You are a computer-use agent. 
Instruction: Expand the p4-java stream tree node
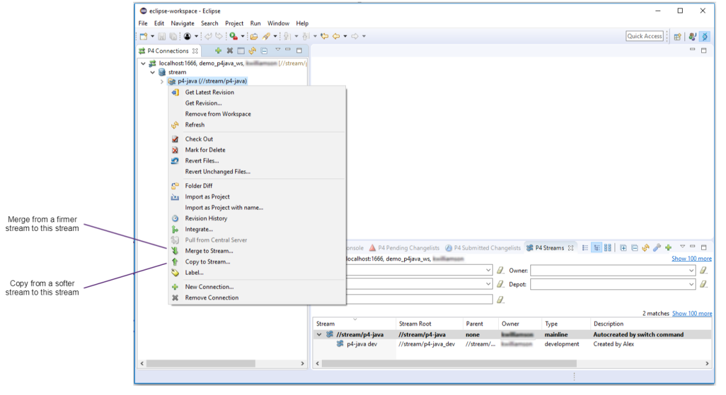[162, 81]
